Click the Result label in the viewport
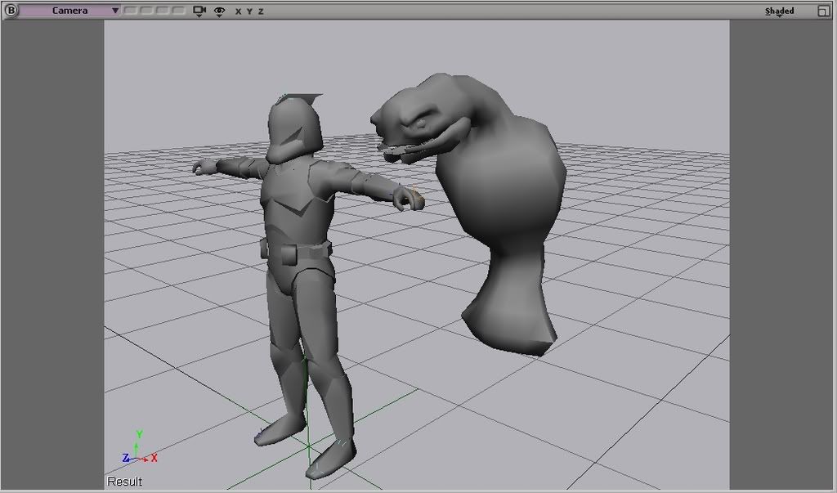The image size is (837, 493). click(124, 482)
